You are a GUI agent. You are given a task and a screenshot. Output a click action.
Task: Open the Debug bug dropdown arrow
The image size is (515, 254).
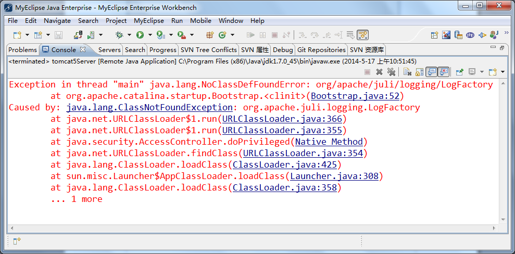pos(130,35)
